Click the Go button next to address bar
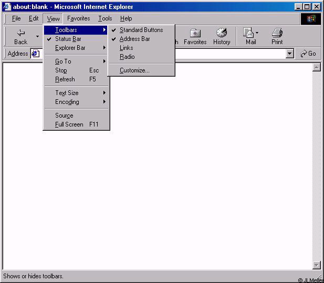324x283 pixels. [308, 54]
